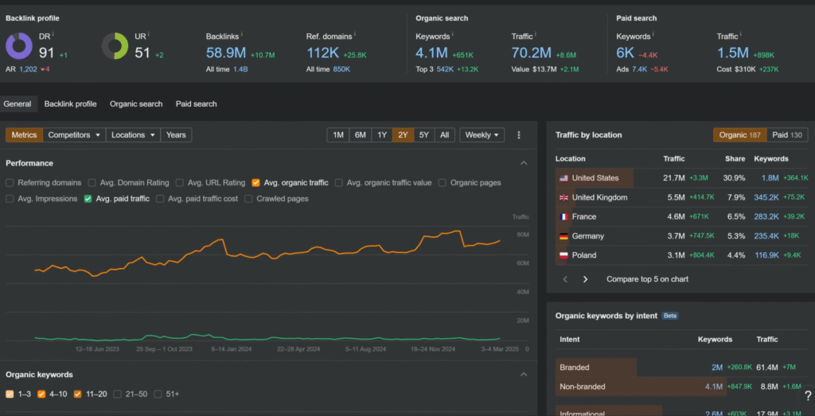Click Compare top 5 on chart
Viewport: 815px width, 416px height.
(x=647, y=279)
